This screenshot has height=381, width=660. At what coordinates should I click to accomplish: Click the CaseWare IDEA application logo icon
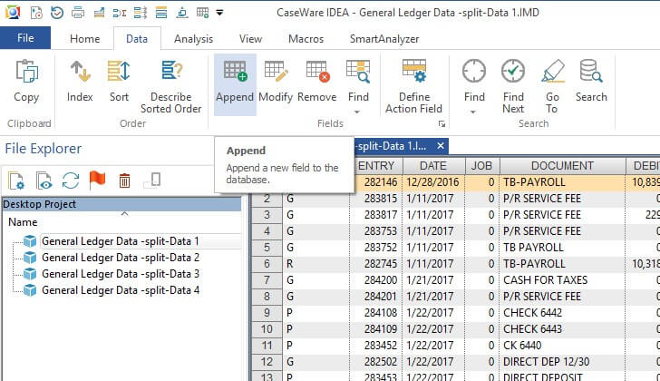[x=13, y=13]
